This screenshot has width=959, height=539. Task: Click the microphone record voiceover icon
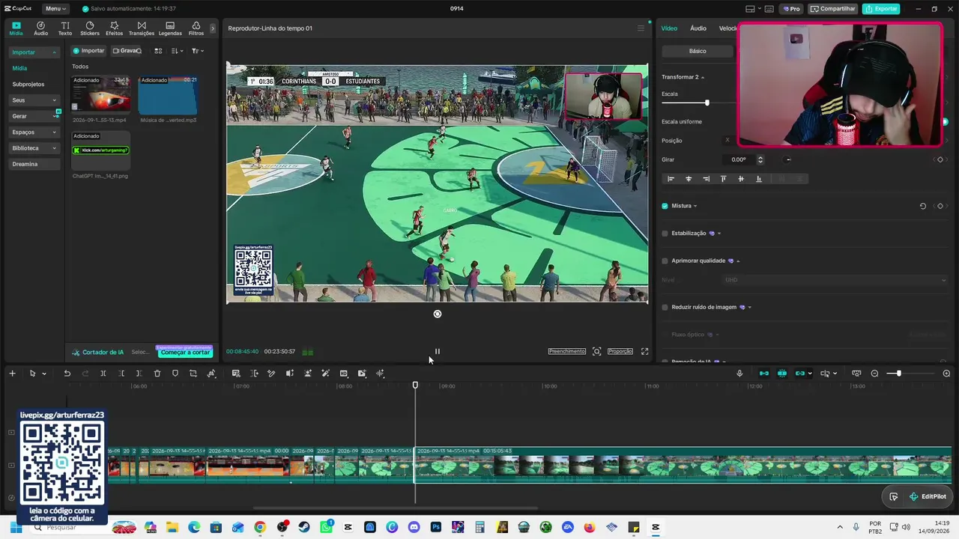click(739, 374)
